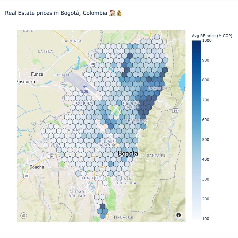Click the Usaquén district label
238x238 pixels.
tap(158, 88)
